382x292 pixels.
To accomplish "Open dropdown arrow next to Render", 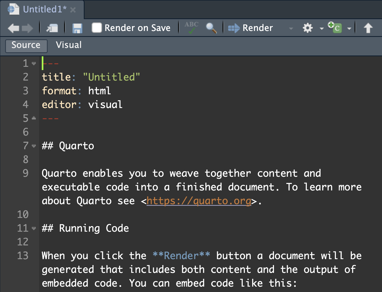I will tap(291, 28).
